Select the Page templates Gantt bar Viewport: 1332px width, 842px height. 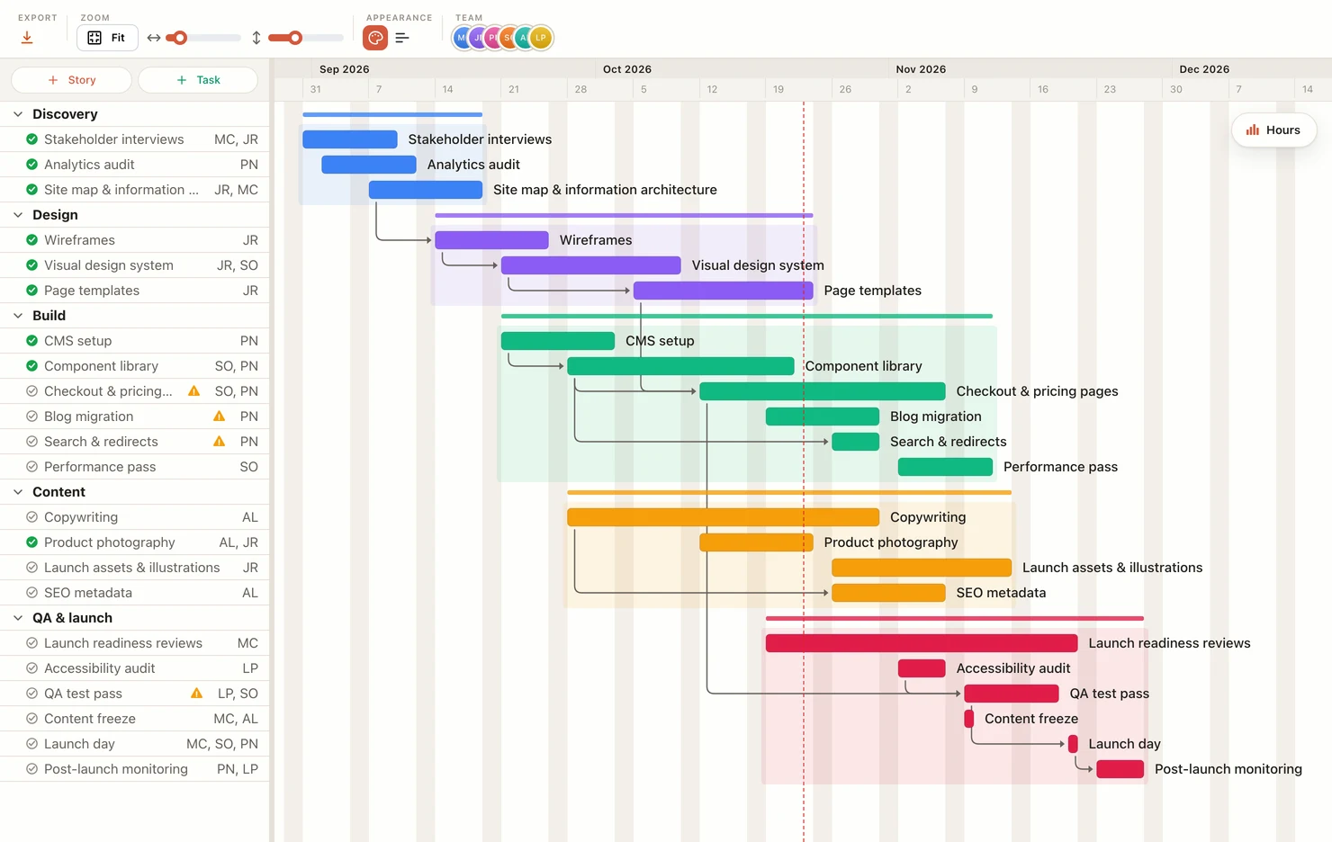723,291
